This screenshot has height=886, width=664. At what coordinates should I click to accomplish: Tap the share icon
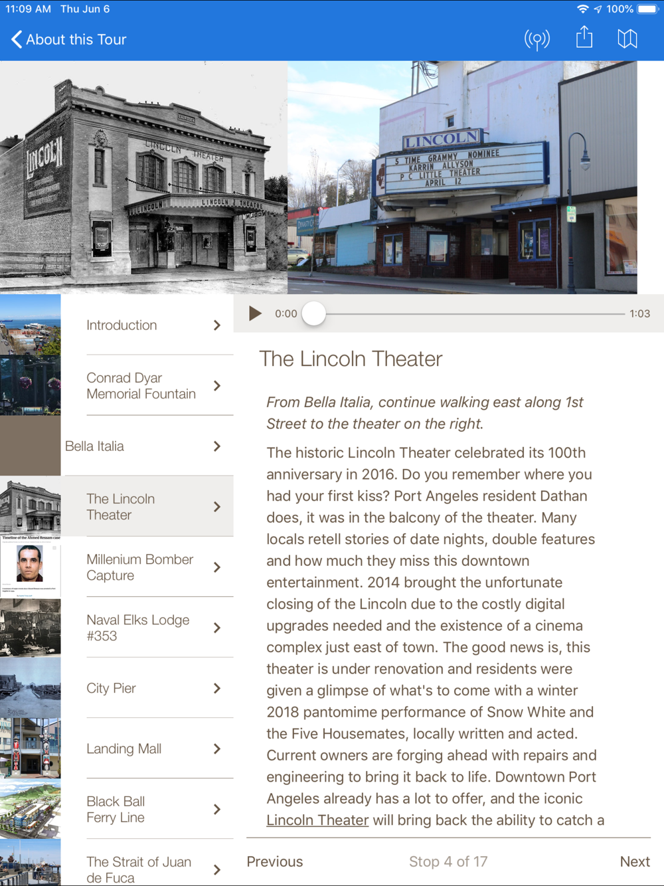click(x=584, y=37)
